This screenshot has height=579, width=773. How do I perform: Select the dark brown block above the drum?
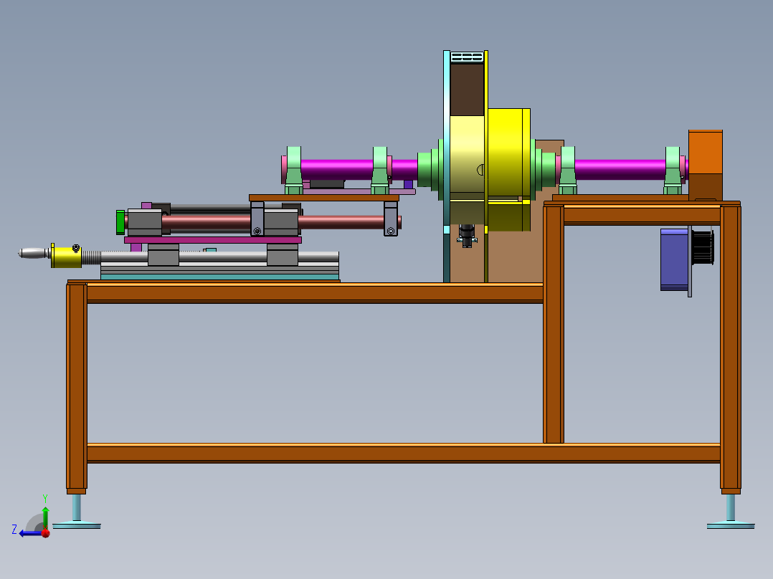click(467, 89)
